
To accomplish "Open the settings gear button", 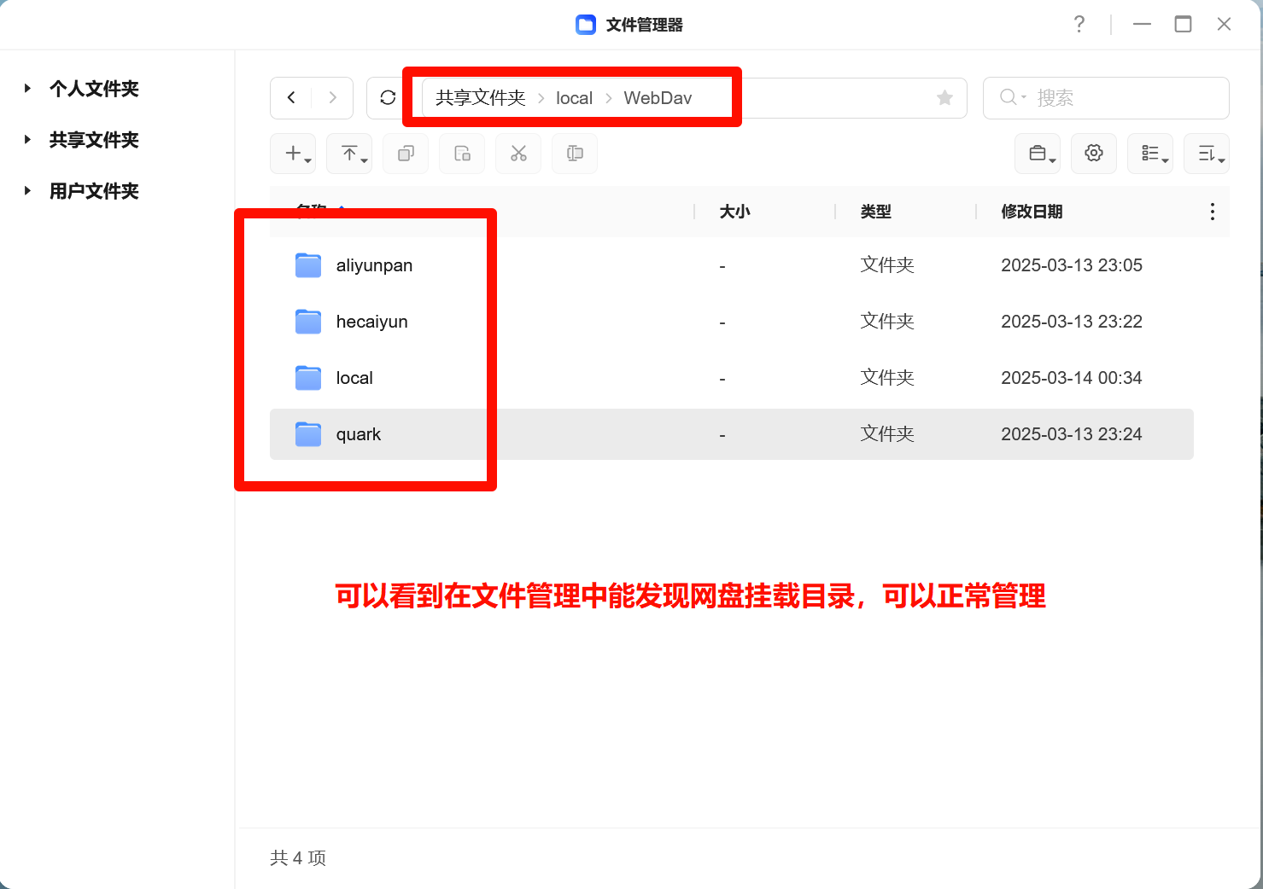I will tap(1094, 154).
